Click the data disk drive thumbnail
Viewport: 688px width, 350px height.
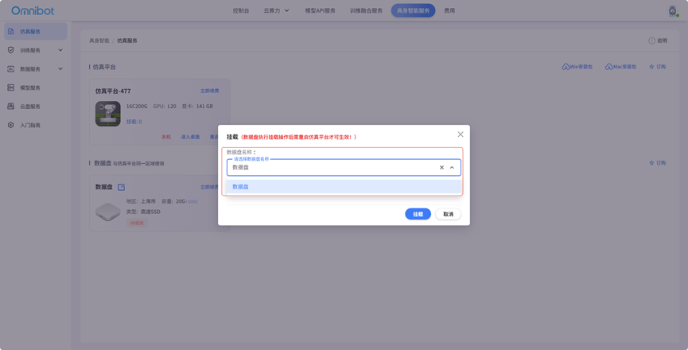[108, 212]
